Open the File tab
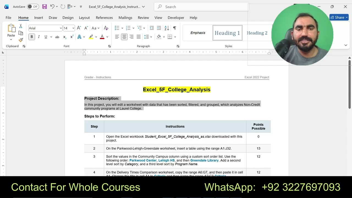The image size is (352, 198). pyautogui.click(x=9, y=18)
